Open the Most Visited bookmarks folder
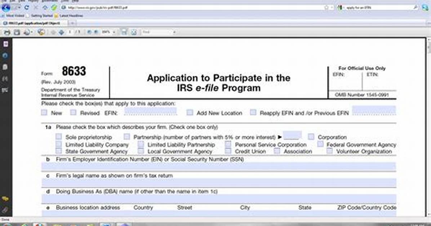Image resolution: width=431 pixels, height=226 pixels. pyautogui.click(x=13, y=15)
